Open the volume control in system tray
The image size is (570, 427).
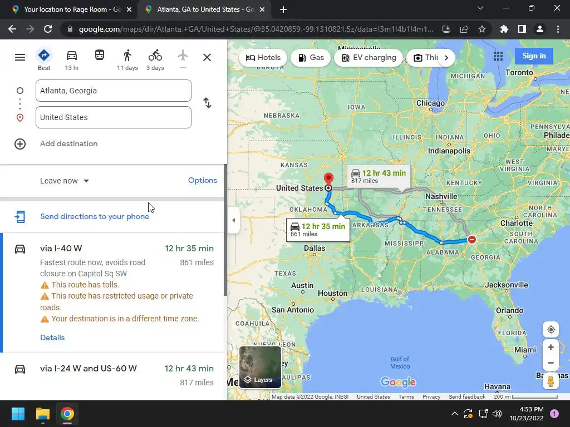click(497, 414)
